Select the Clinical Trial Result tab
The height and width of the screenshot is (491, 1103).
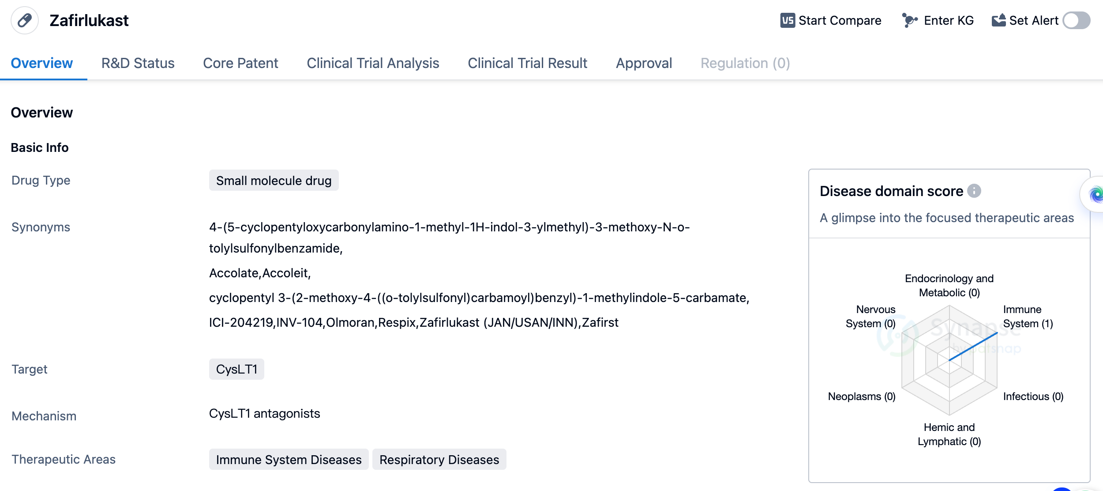pos(527,63)
